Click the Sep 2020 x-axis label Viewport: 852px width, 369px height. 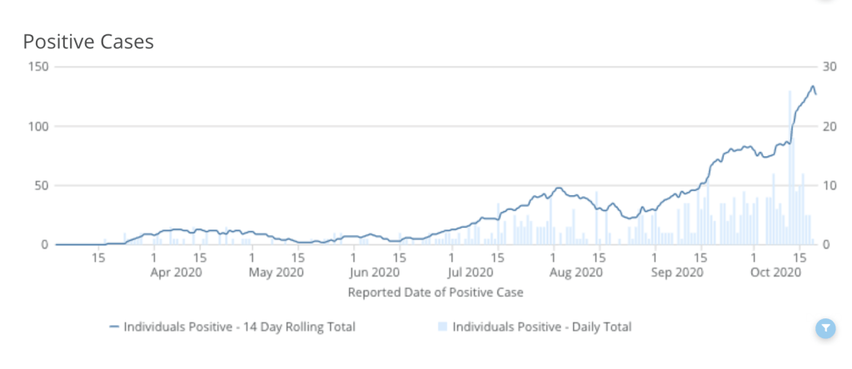678,272
